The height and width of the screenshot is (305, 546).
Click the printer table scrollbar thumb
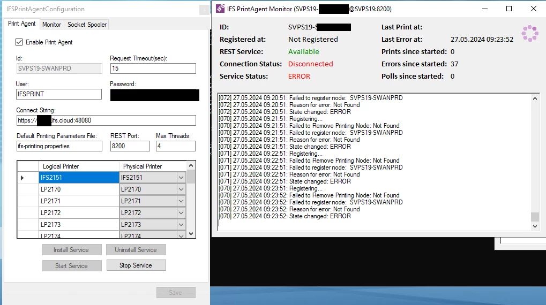(191, 177)
